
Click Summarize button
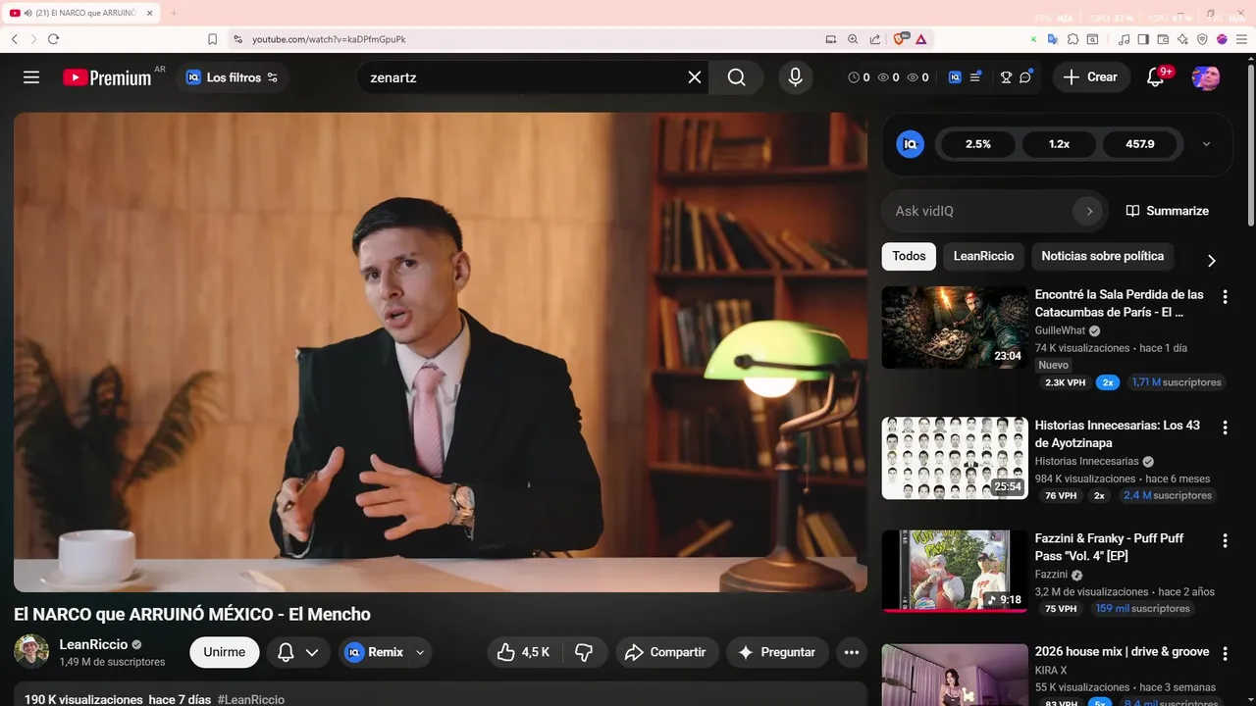(x=1167, y=211)
